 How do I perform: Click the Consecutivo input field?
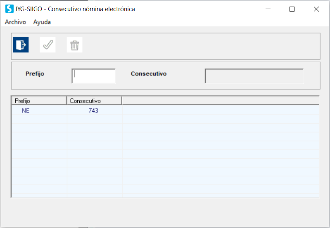tap(254, 76)
